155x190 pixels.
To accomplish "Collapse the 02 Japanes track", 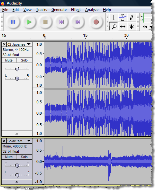I will (x=17, y=134).
